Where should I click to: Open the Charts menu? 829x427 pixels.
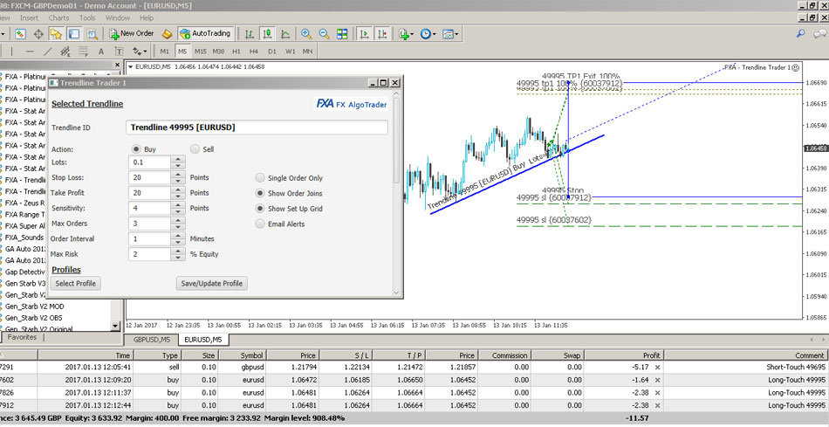tap(58, 18)
